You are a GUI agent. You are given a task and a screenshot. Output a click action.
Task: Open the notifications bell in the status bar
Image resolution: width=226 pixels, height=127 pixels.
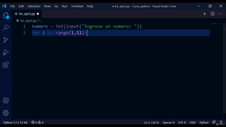click(x=221, y=122)
